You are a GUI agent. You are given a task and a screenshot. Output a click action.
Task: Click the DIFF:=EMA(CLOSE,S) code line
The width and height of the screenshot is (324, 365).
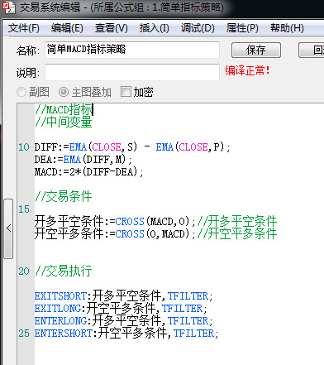tap(132, 146)
